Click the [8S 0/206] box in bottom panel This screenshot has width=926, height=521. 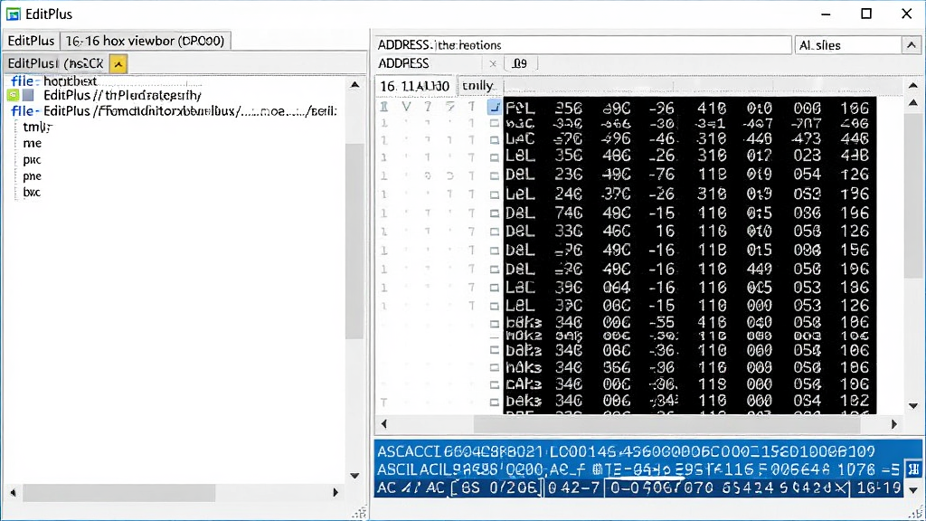496,488
